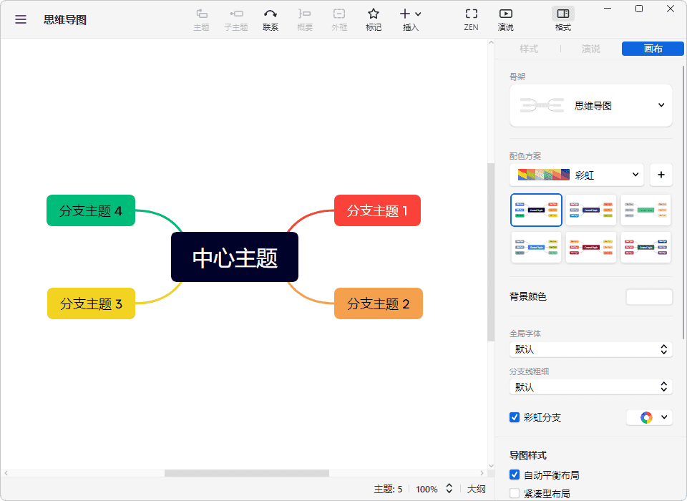Choose the dark-green-center theme in bottom row
The height and width of the screenshot is (501, 687).
[645, 247]
